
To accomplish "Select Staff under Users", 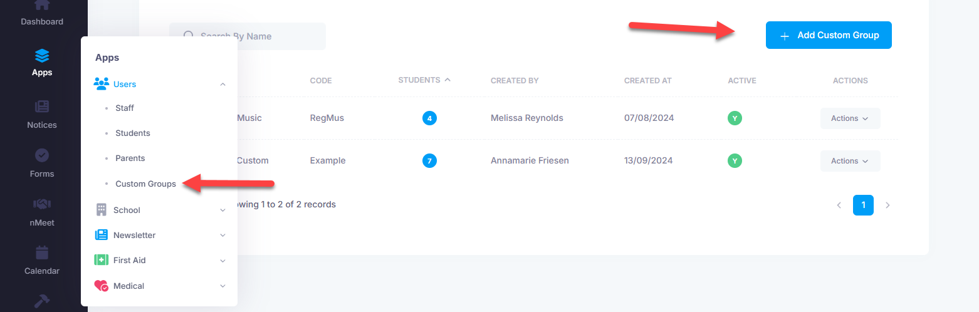I will pos(125,108).
